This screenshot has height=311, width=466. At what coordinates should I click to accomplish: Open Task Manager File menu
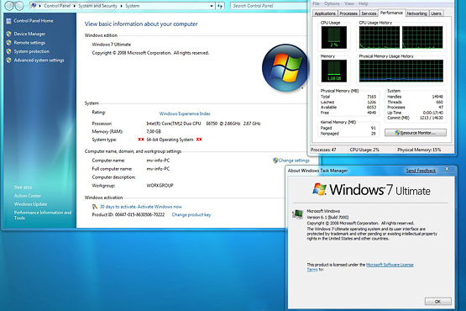coord(316,3)
